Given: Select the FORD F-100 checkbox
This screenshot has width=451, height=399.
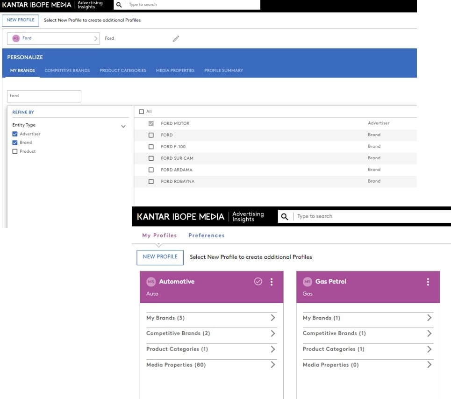Looking at the screenshot, I should (x=151, y=147).
